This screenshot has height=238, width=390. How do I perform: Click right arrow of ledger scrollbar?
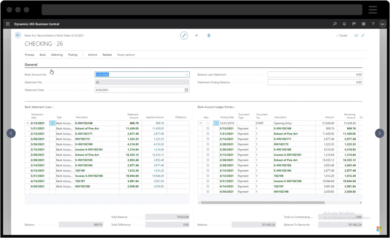(361, 203)
